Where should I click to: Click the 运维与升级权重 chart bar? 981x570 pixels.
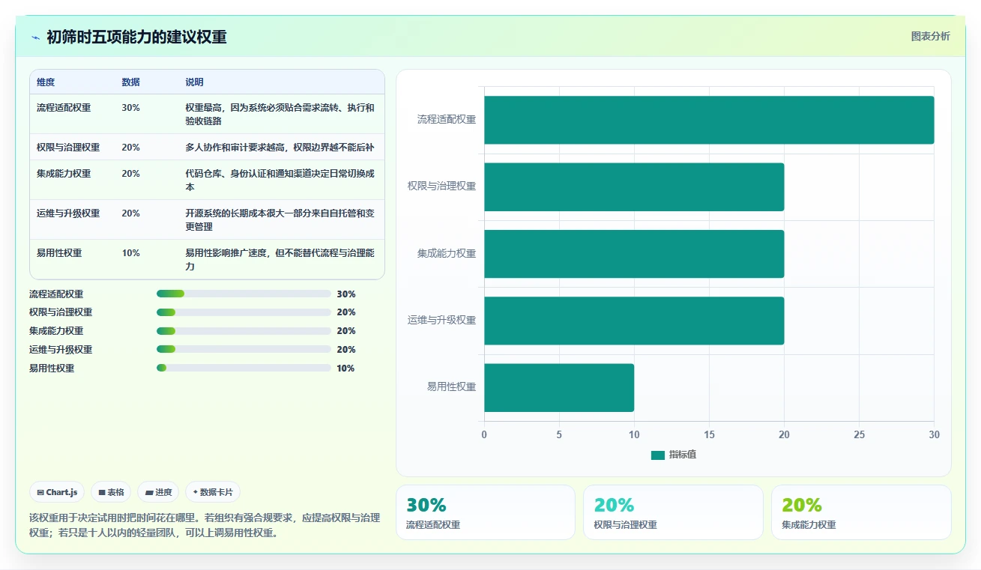tap(634, 321)
